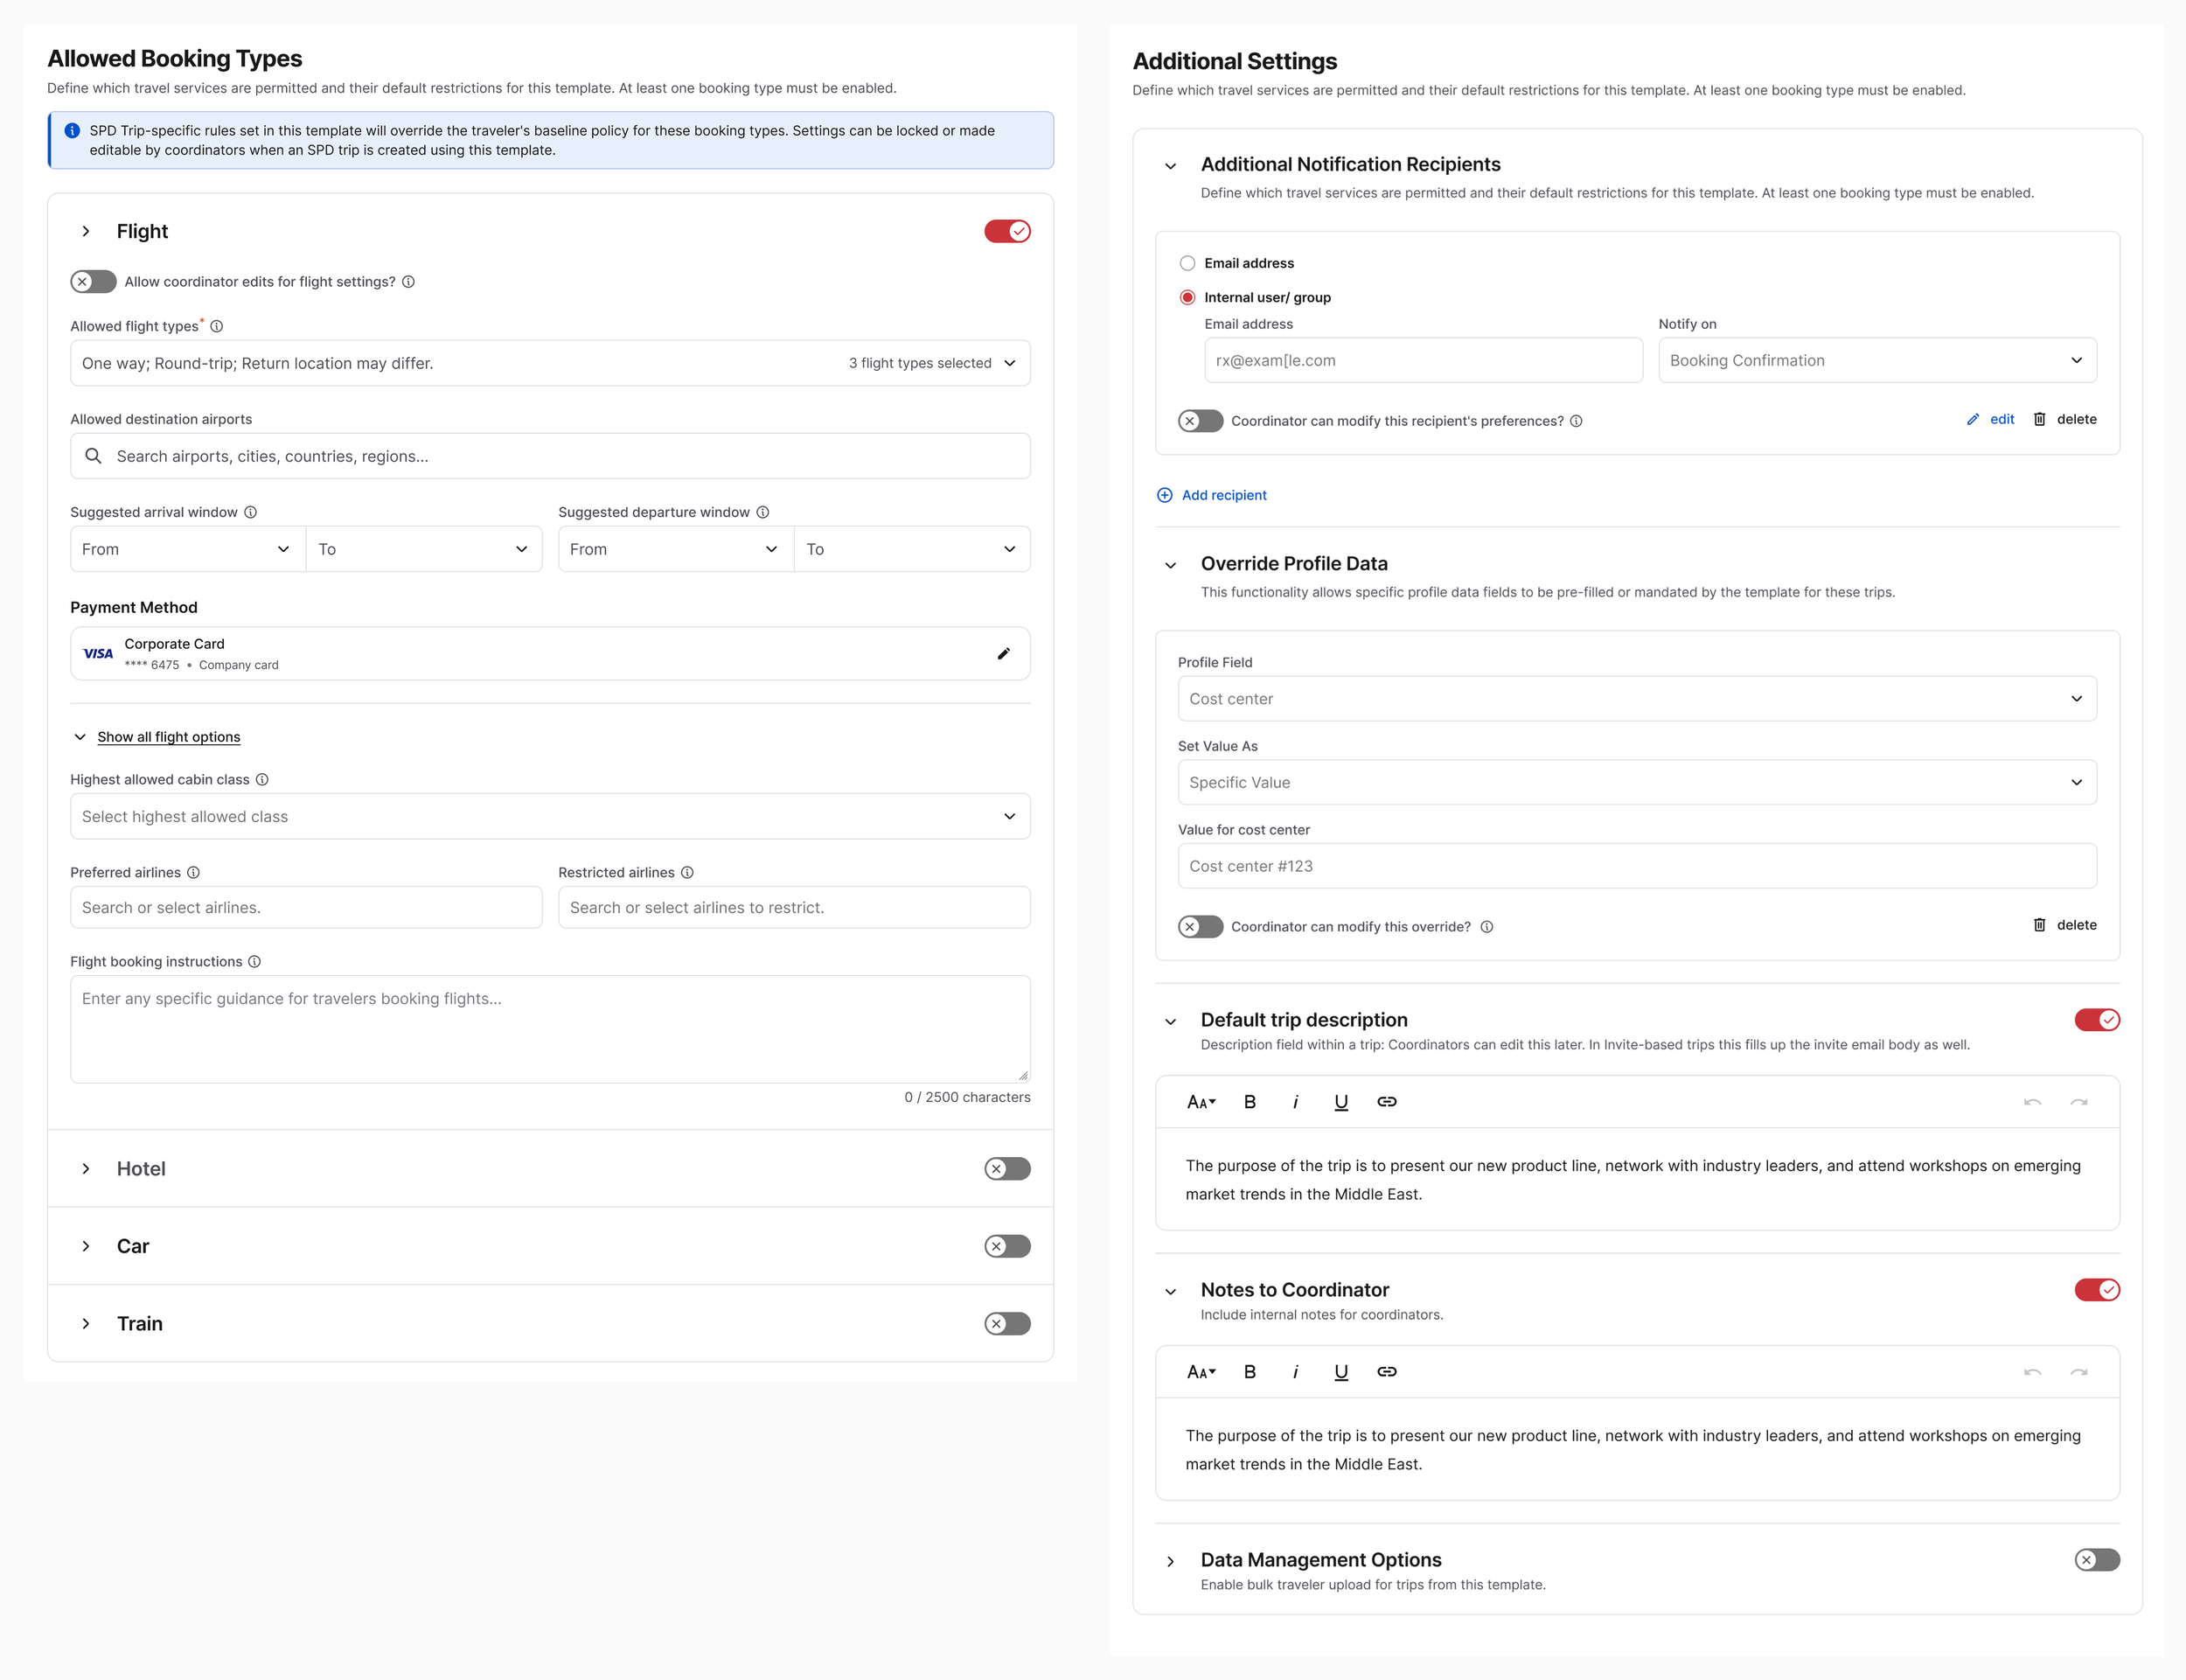Click info icon for Highest allowed cabin class

[x=261, y=779]
